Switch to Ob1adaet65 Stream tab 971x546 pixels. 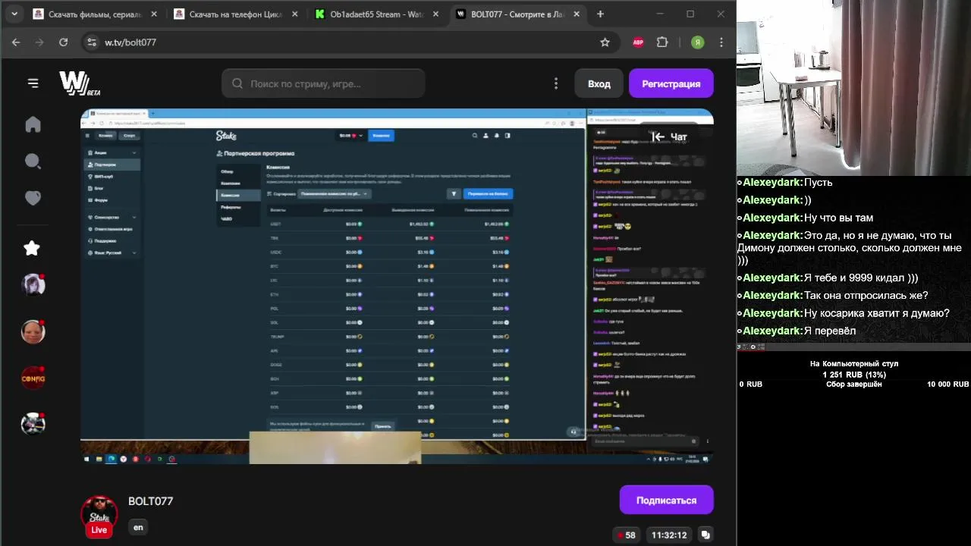[x=376, y=14]
